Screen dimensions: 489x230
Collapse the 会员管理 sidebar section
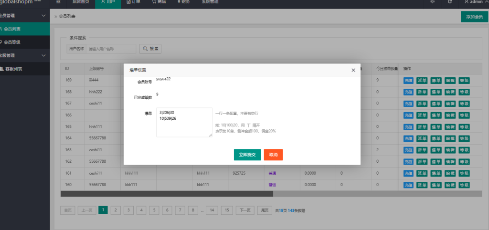pos(43,16)
